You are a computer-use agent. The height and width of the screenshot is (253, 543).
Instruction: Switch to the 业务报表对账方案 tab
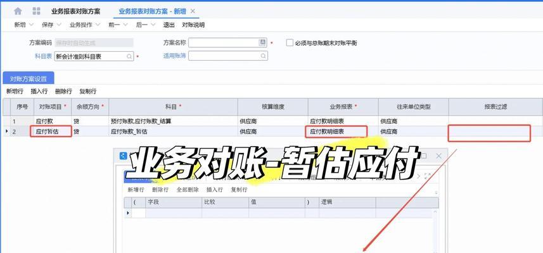75,11
